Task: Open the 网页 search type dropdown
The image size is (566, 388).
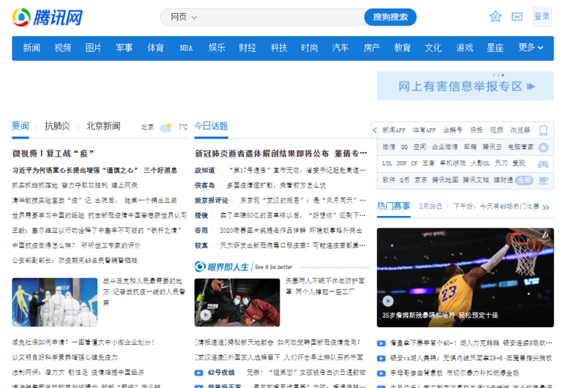Action: (x=184, y=17)
